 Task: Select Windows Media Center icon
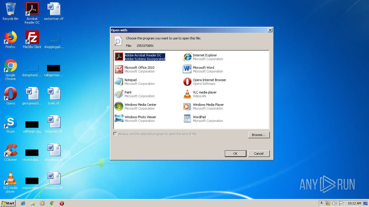(x=119, y=106)
